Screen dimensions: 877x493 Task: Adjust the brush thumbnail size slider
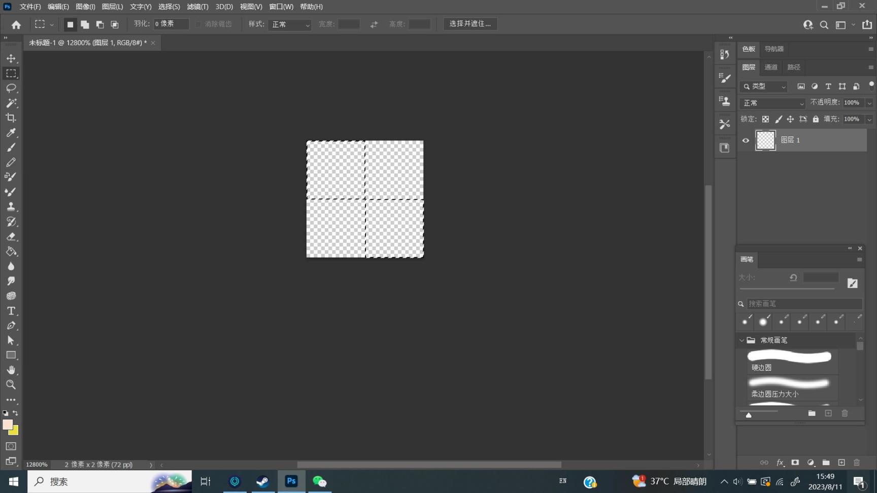749,414
